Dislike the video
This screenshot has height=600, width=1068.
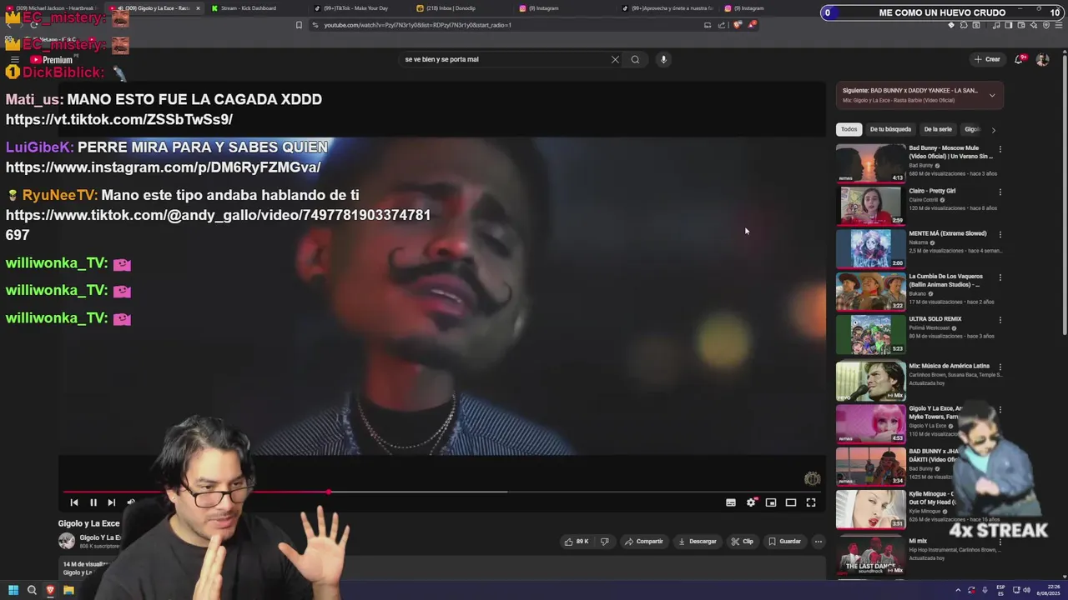[x=605, y=542]
